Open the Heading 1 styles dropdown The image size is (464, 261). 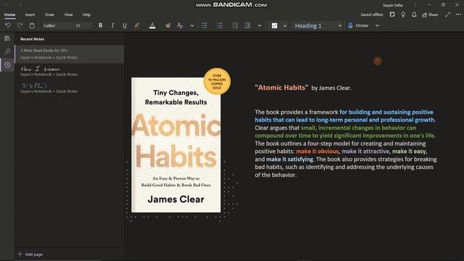pyautogui.click(x=318, y=25)
